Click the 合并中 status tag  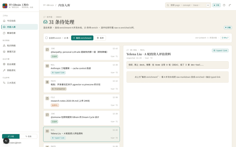click(x=55, y=105)
